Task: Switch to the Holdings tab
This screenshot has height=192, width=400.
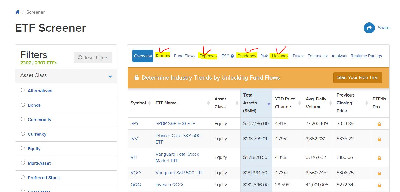Action: coord(280,56)
